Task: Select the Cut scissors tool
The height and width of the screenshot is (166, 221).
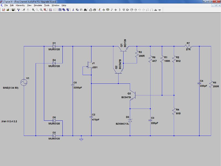Action: coord(73,10)
